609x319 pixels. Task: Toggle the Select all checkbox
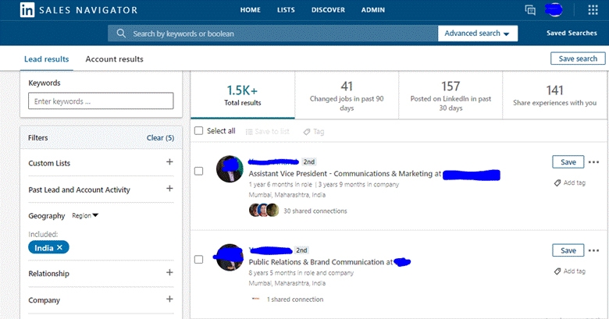[x=198, y=131]
